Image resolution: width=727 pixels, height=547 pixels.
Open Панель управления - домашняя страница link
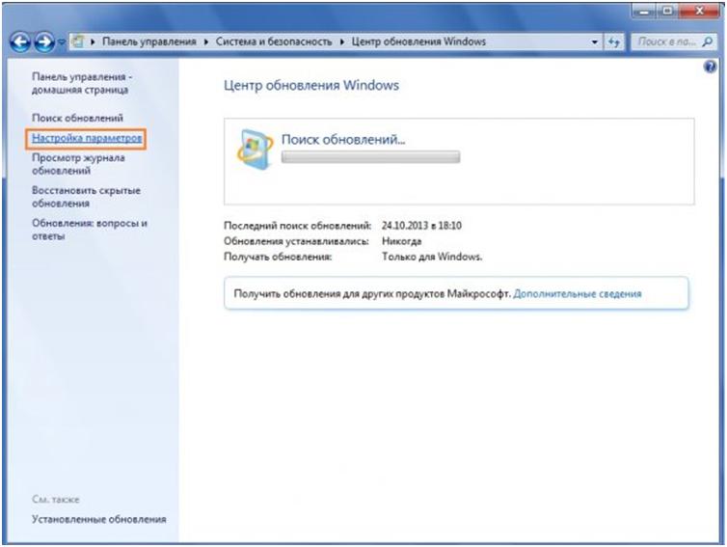[82, 83]
